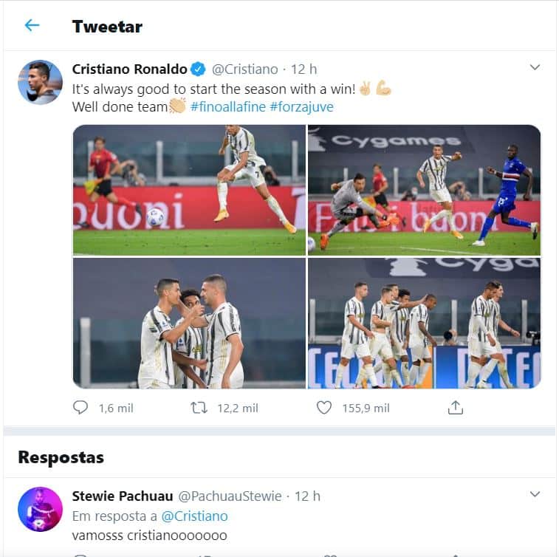
Task: Retweet Cristiano's tweet via the retweet icon
Action: click(x=199, y=407)
